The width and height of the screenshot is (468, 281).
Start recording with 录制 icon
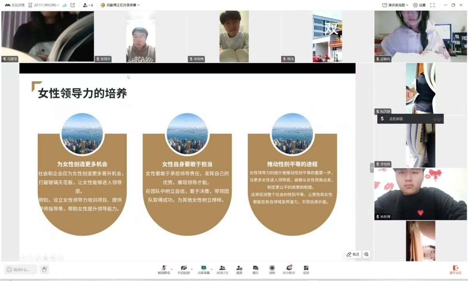click(272, 269)
